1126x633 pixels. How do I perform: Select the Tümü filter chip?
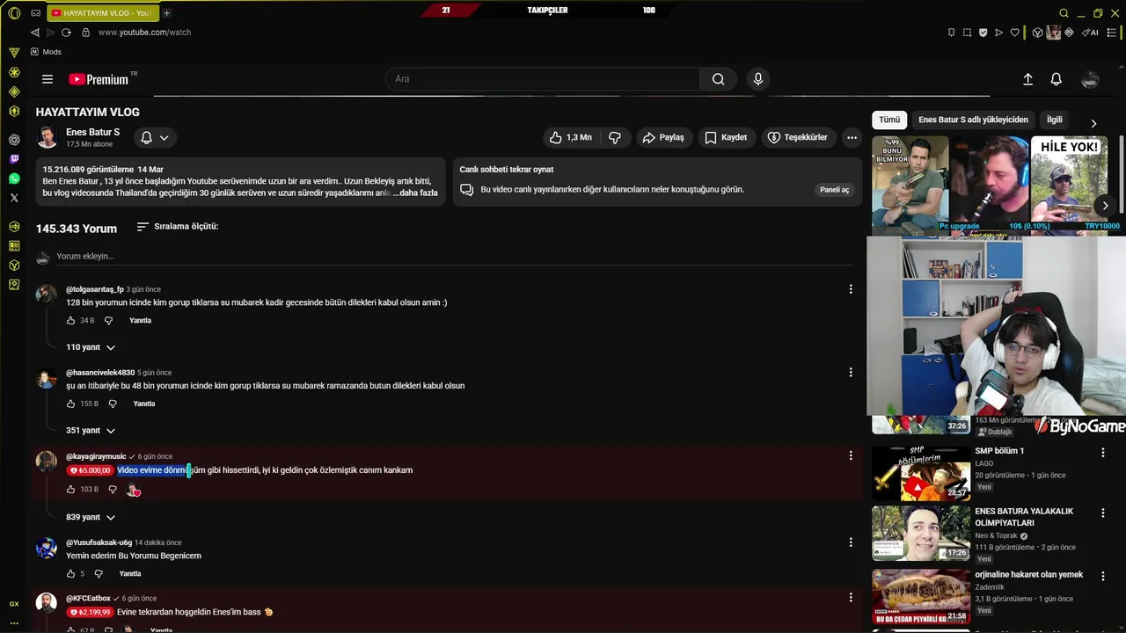pyautogui.click(x=889, y=120)
